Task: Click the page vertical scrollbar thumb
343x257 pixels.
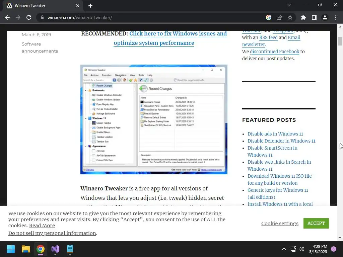Action: click(x=340, y=41)
